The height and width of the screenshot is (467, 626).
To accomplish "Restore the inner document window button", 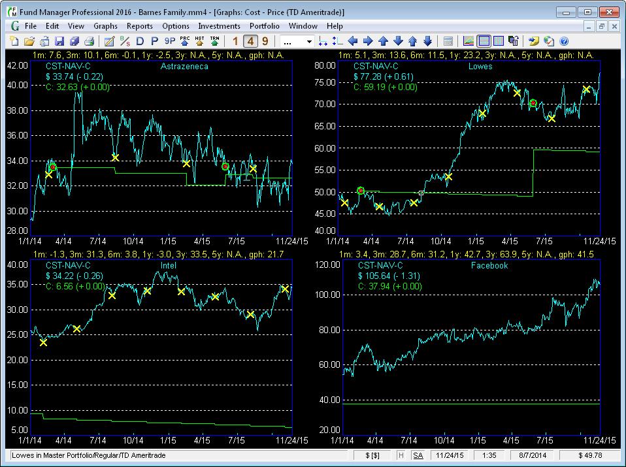I will (x=601, y=26).
